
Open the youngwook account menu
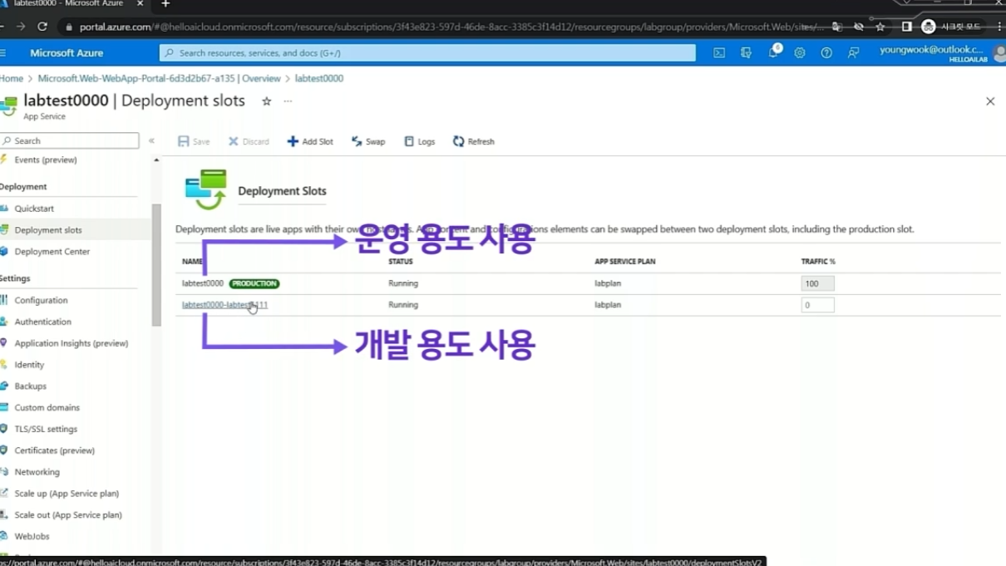[941, 52]
